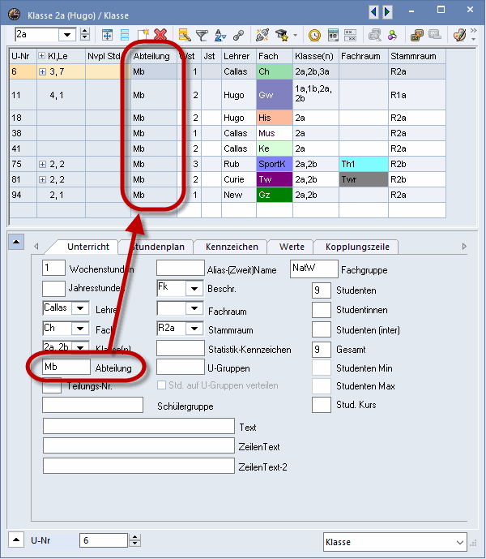Click the Lehrer column header
The width and height of the screenshot is (486, 559).
coord(239,56)
